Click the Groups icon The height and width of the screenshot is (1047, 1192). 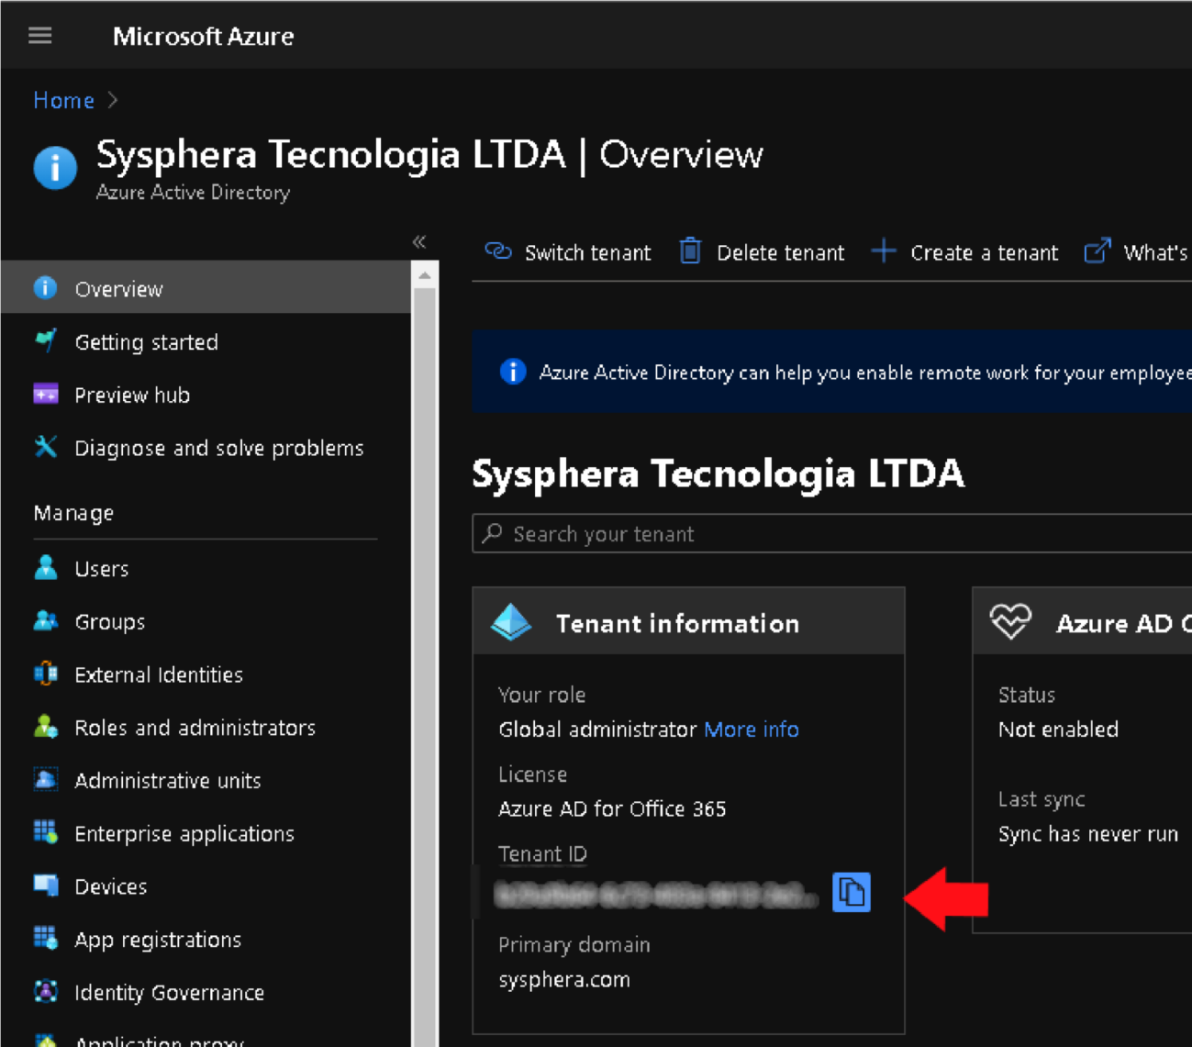point(45,621)
